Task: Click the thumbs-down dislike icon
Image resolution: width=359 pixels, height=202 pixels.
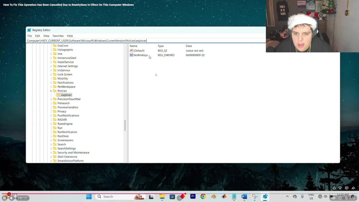Action: pyautogui.click(x=340, y=188)
